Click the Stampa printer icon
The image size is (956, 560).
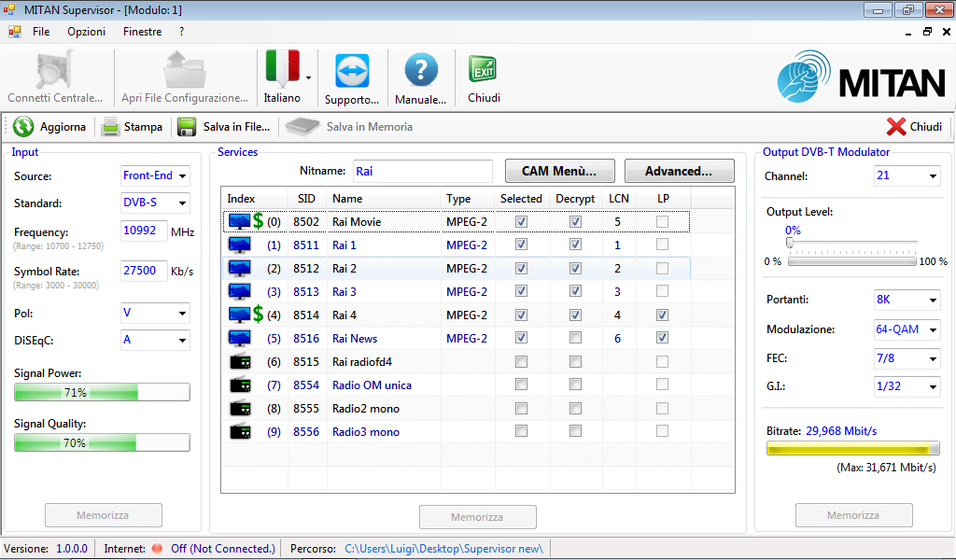[110, 127]
